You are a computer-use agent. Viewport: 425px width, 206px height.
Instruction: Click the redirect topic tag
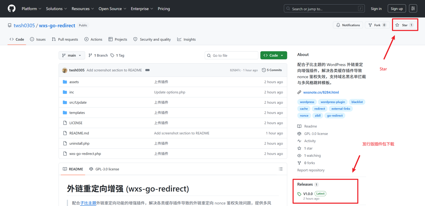click(320, 109)
